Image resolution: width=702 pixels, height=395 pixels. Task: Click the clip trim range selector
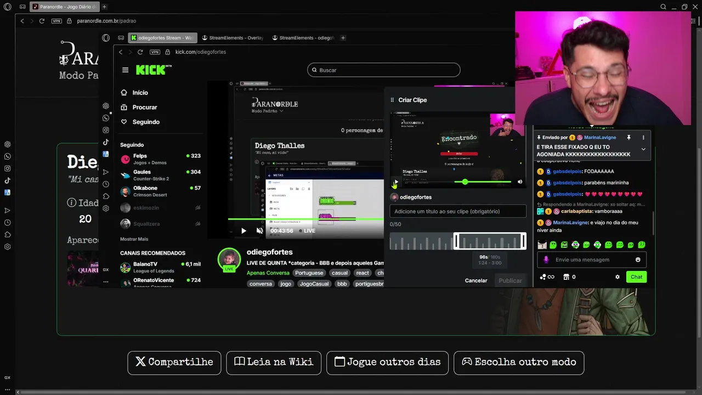pyautogui.click(x=490, y=241)
